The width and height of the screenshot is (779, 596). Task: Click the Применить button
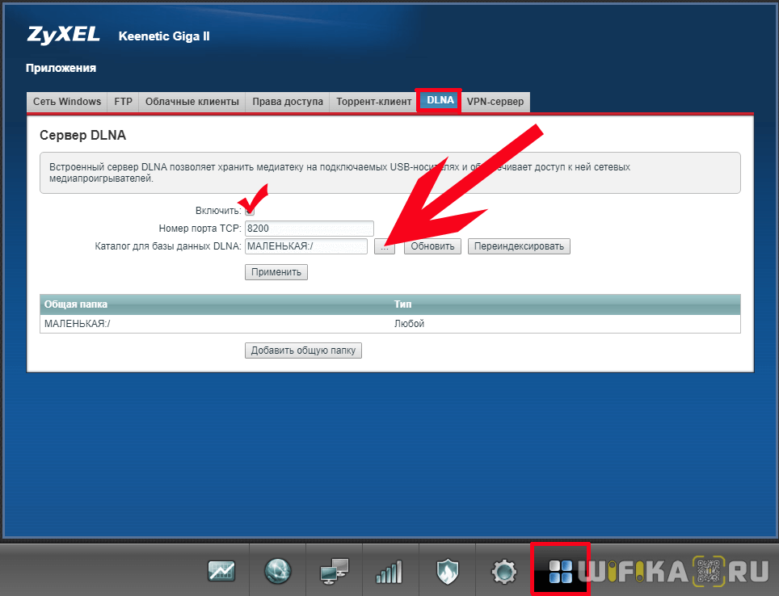pos(276,272)
